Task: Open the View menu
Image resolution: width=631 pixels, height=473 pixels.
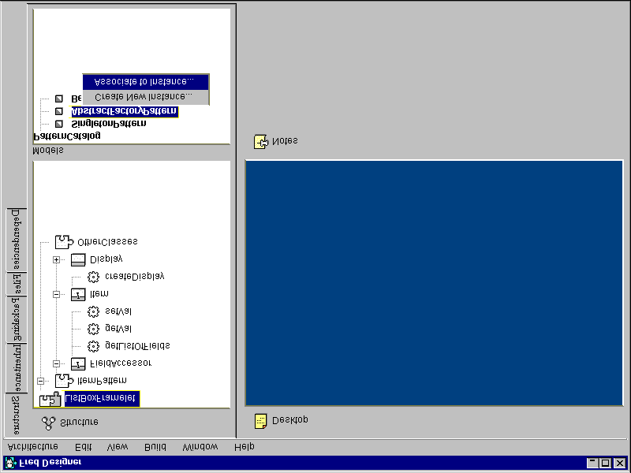Action: tap(118, 447)
